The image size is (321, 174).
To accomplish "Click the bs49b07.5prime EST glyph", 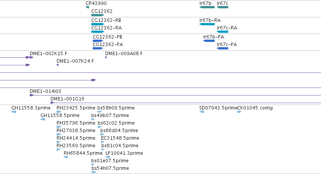I will (x=93, y=119).
